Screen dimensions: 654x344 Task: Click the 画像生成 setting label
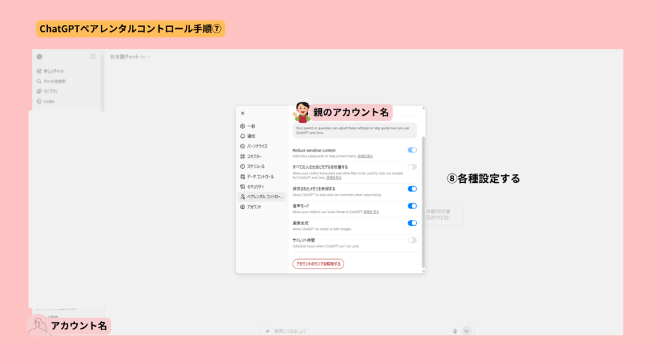pos(300,223)
